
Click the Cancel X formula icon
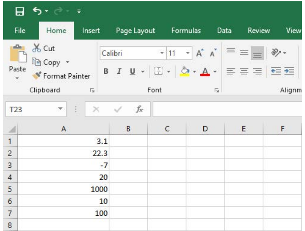(96, 109)
